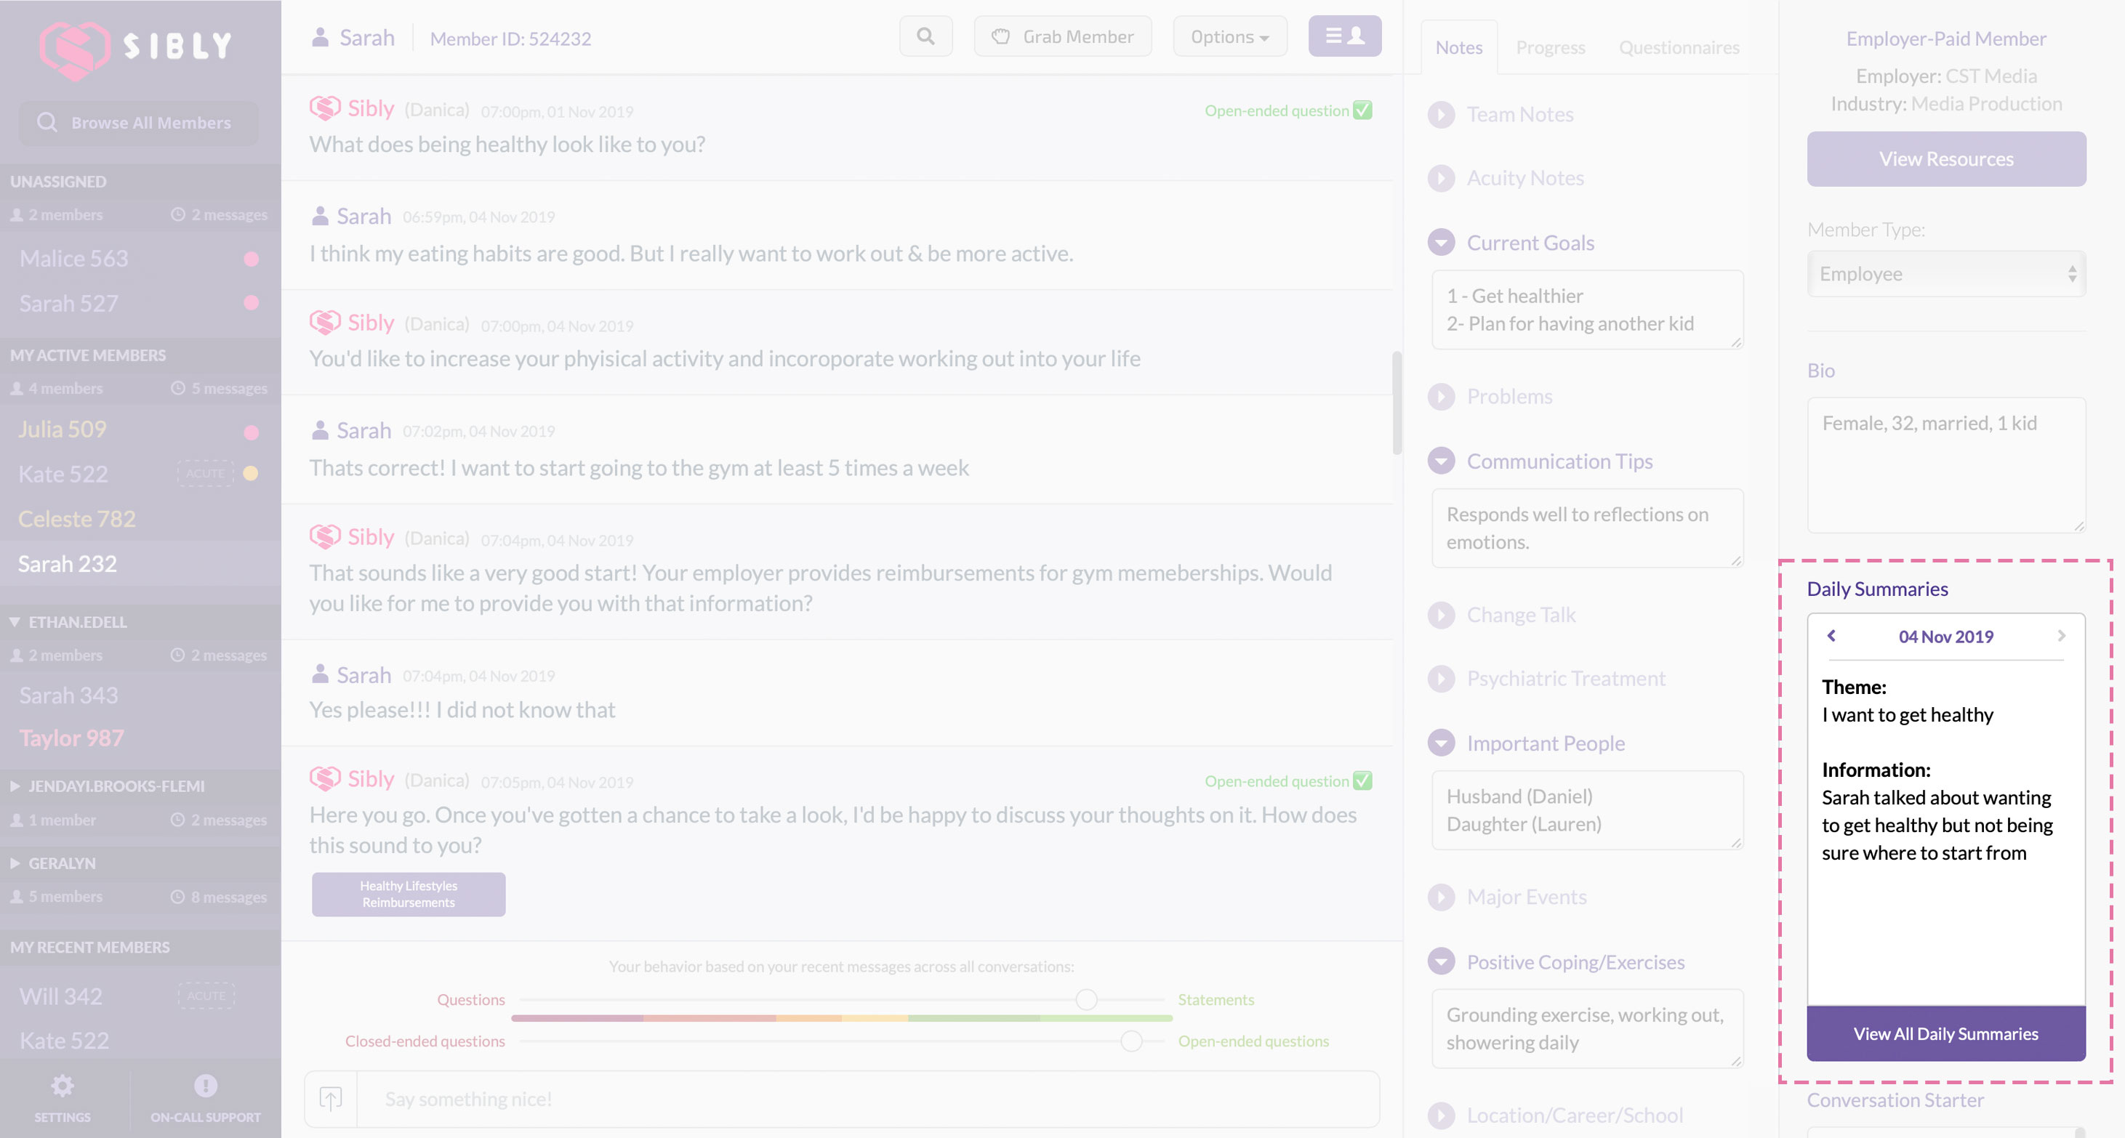2125x1138 pixels.
Task: Go to next daily summary date
Action: coord(2060,636)
